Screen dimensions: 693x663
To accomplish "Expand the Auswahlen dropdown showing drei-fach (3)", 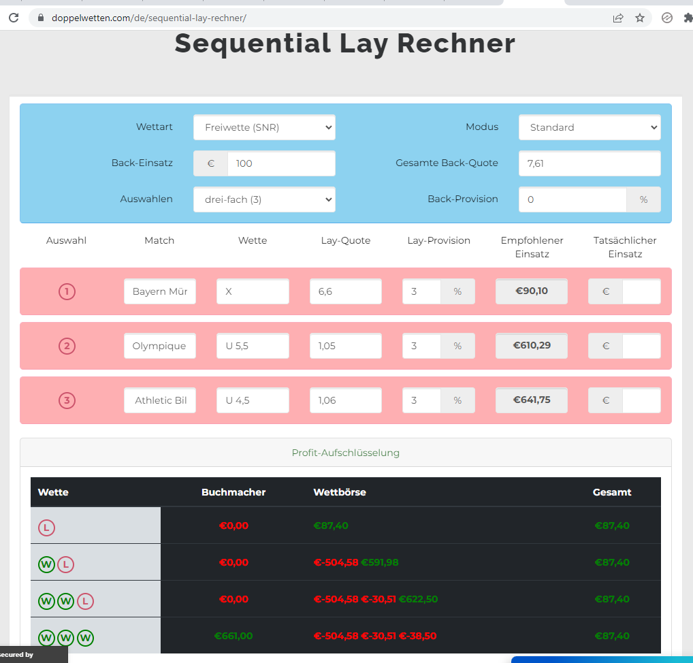I will point(264,199).
